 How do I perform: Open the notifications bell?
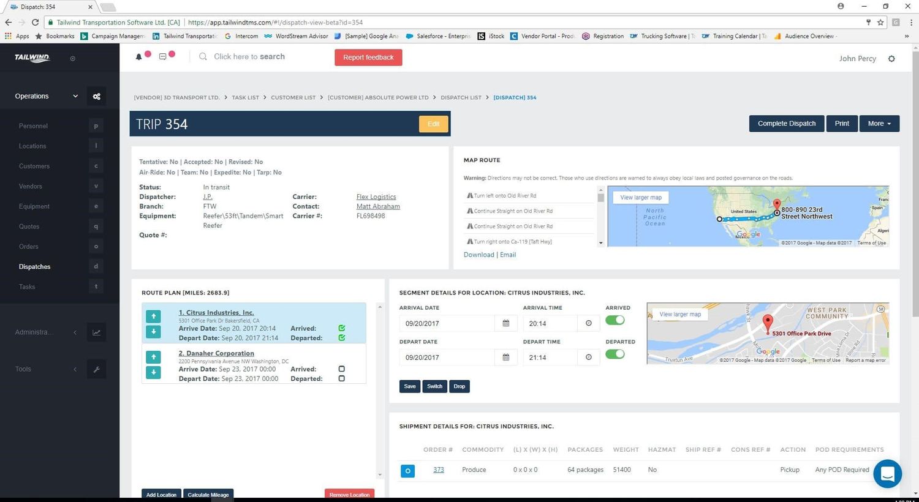click(x=138, y=56)
